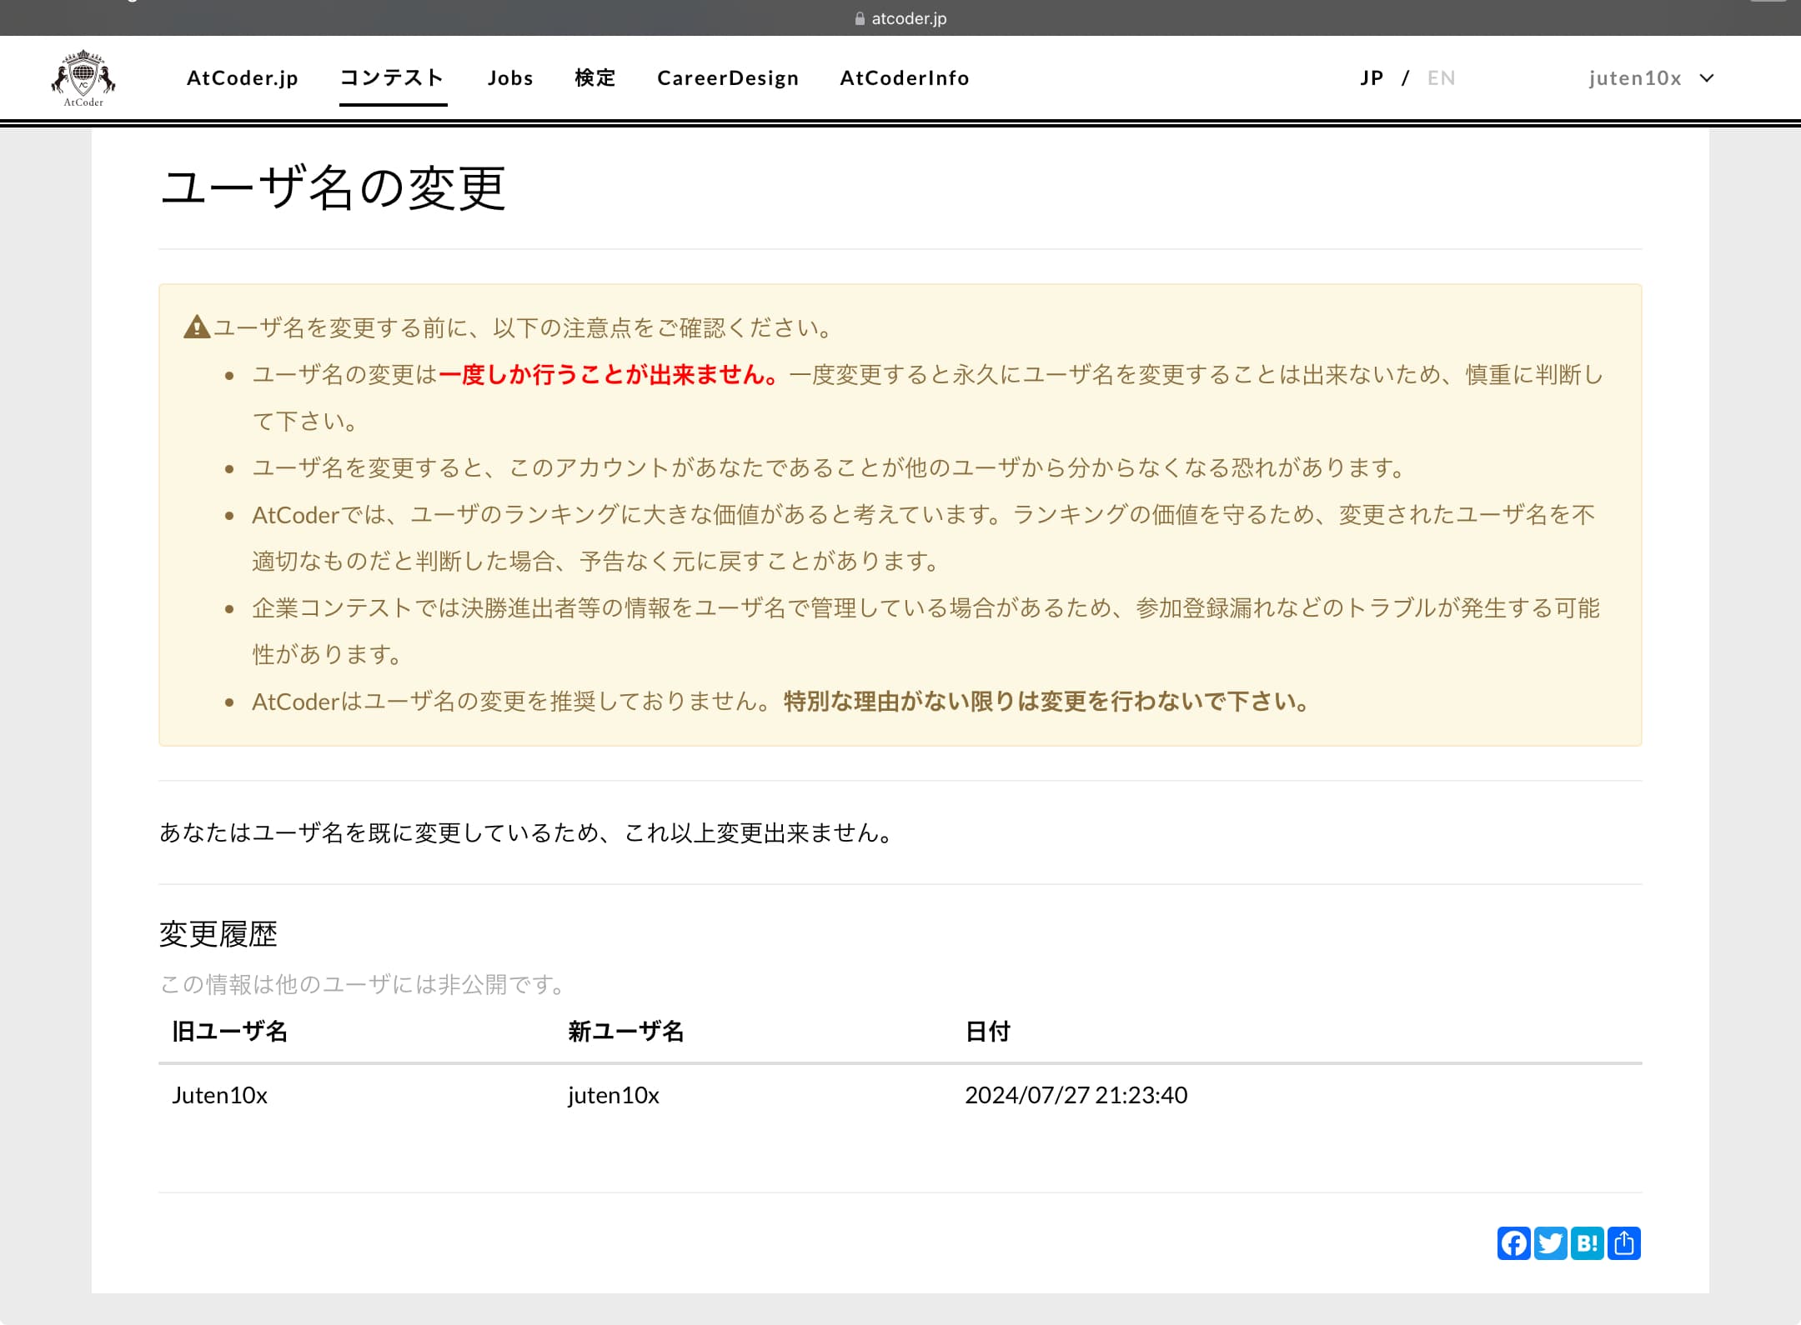The height and width of the screenshot is (1325, 1801).
Task: Click the 新ユーザ名 column header
Action: 625,1031
